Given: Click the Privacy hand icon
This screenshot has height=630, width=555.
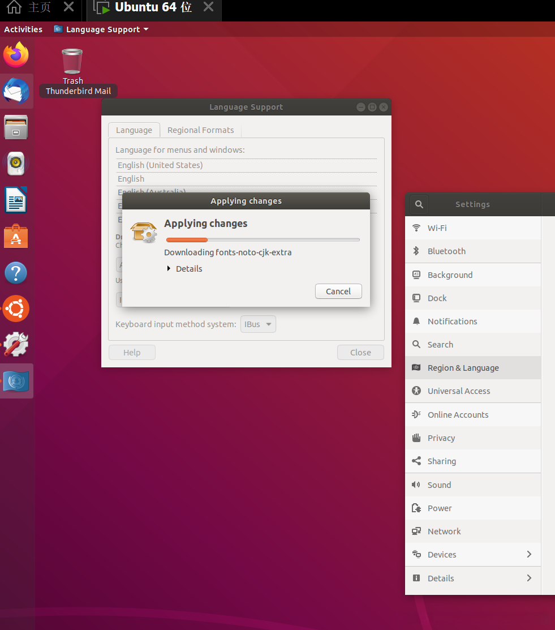Looking at the screenshot, I should (416, 438).
